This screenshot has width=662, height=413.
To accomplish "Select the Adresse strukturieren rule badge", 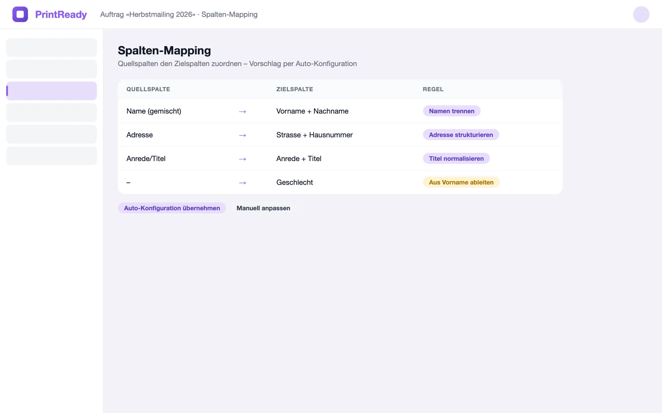I will tap(461, 135).
